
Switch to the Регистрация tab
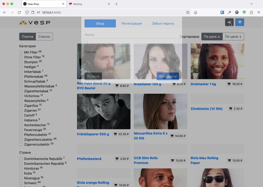pos(132,23)
